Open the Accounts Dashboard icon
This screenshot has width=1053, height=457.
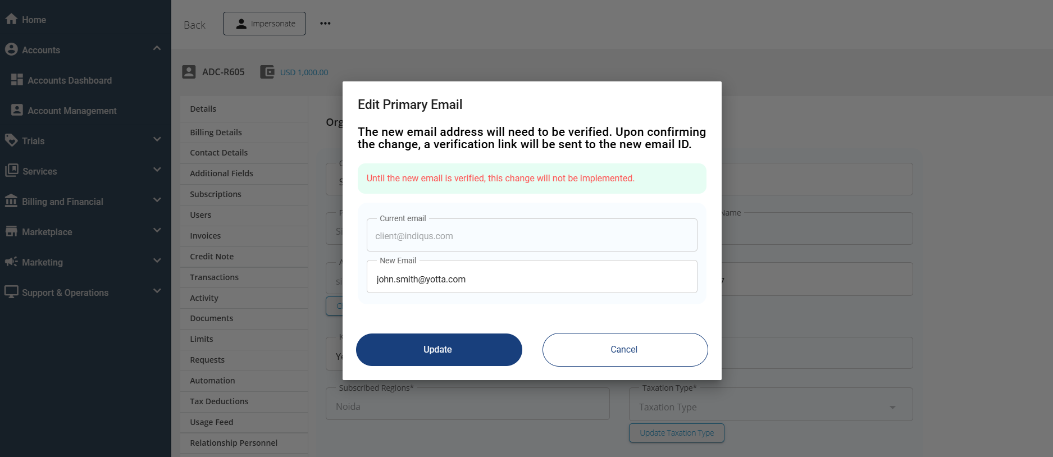click(17, 79)
